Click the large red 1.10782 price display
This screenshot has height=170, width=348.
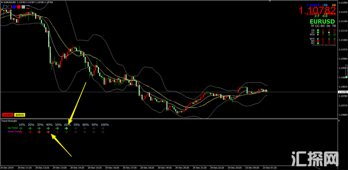pos(317,10)
